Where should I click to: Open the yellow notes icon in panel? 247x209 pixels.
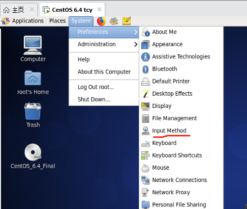coord(126,21)
